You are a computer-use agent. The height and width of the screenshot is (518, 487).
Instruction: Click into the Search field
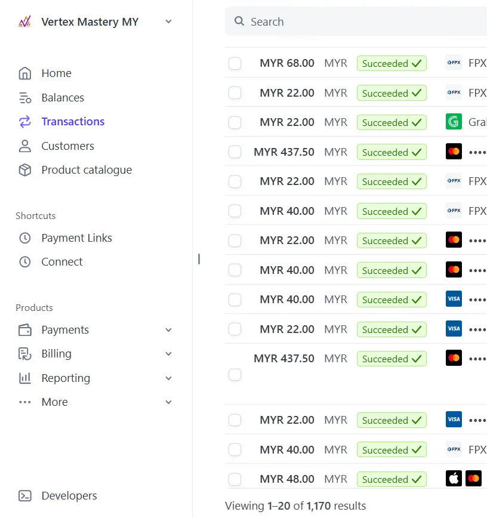358,22
